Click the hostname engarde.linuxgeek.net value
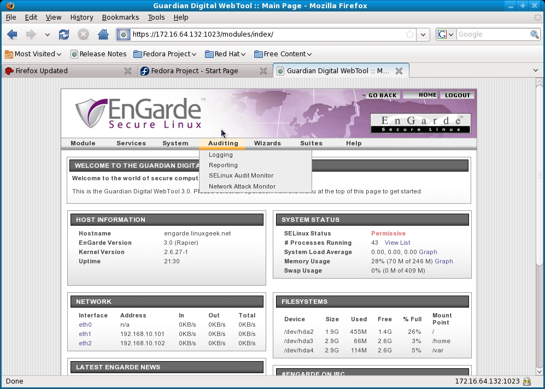 tap(197, 233)
